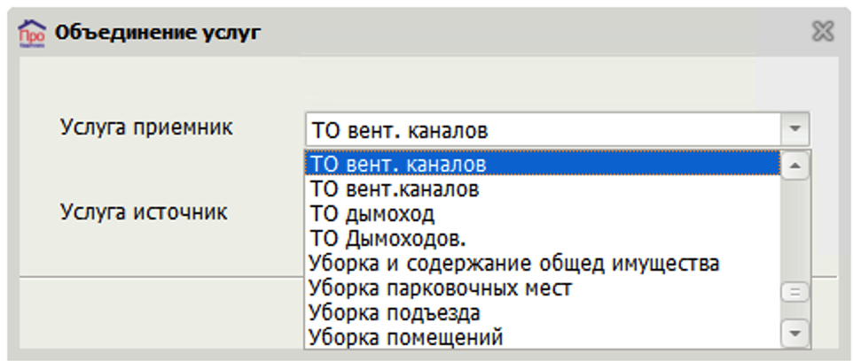Click scrollbar track below the thumb
Screen dimensions: 853x361
click(794, 311)
